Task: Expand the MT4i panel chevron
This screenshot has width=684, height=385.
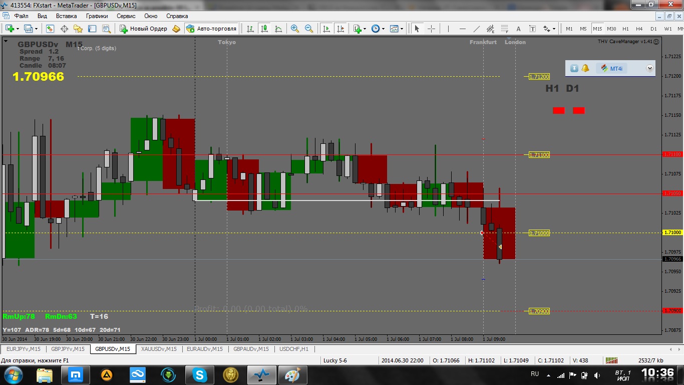Action: click(650, 68)
